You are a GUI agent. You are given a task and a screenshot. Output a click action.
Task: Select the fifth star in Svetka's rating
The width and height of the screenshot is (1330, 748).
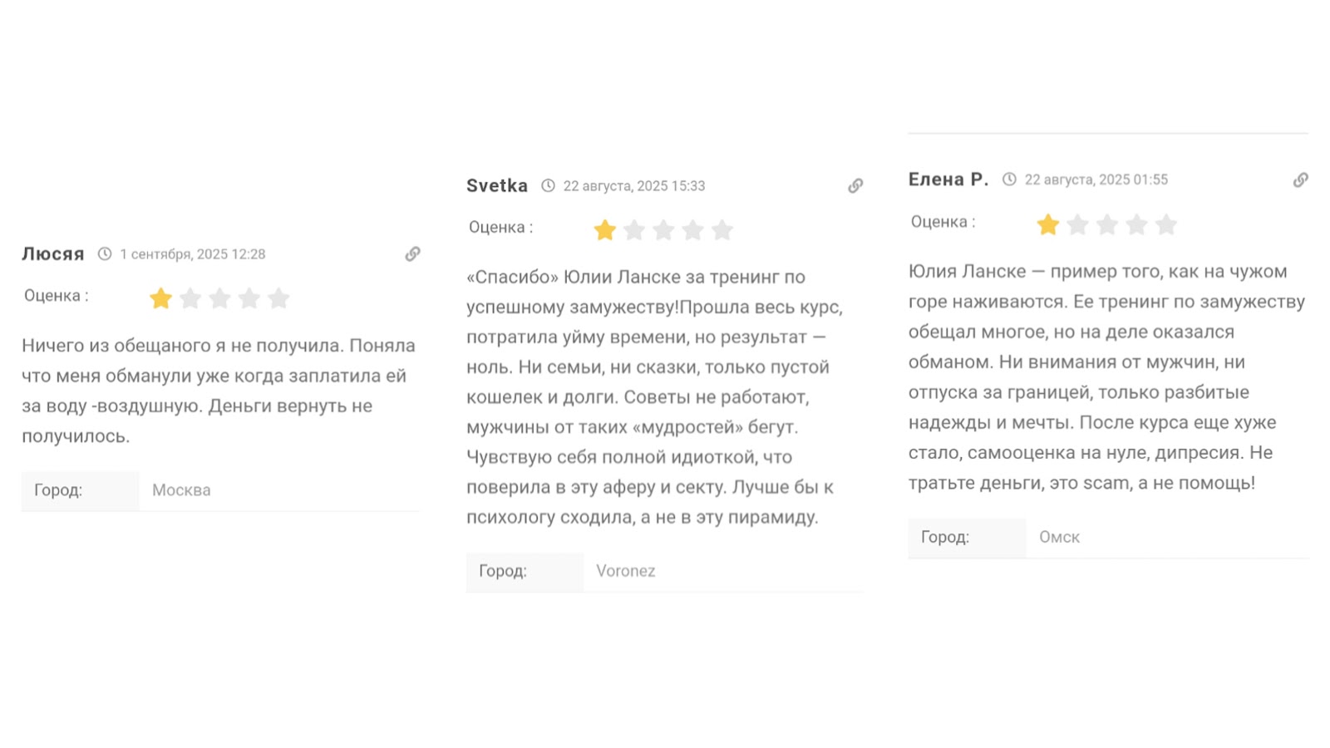[x=722, y=230]
